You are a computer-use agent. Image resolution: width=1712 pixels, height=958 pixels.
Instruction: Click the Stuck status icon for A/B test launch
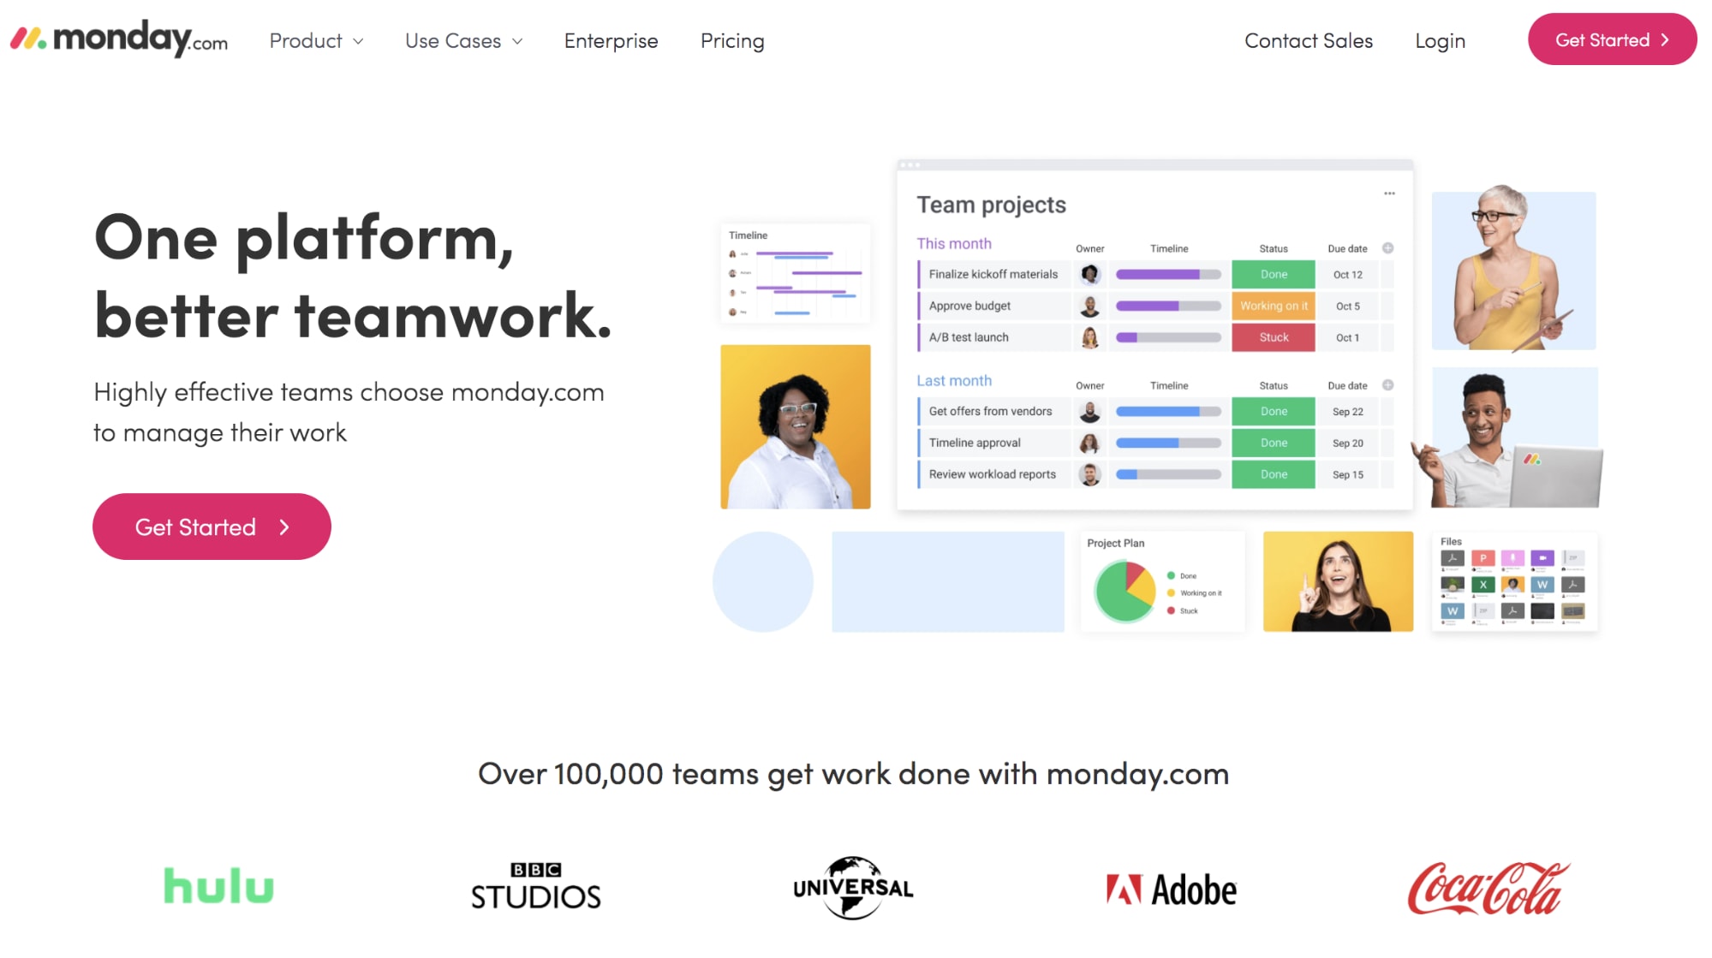point(1274,337)
